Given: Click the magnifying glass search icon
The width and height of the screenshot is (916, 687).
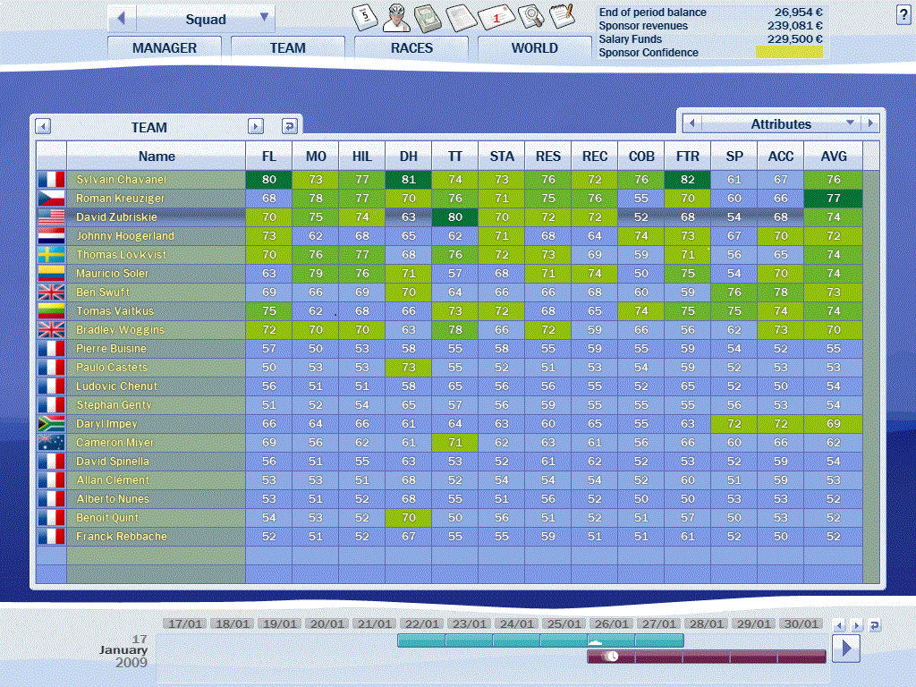Looking at the screenshot, I should pyautogui.click(x=530, y=17).
